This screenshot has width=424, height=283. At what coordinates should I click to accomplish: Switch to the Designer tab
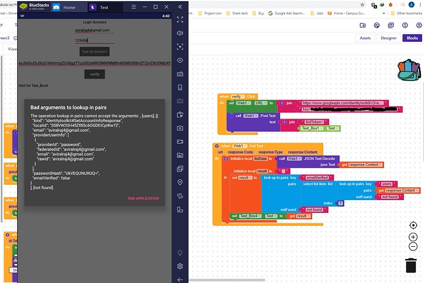coord(388,38)
